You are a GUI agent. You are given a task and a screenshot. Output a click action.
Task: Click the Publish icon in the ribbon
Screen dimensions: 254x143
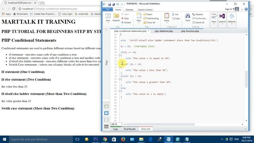tap(116, 16)
